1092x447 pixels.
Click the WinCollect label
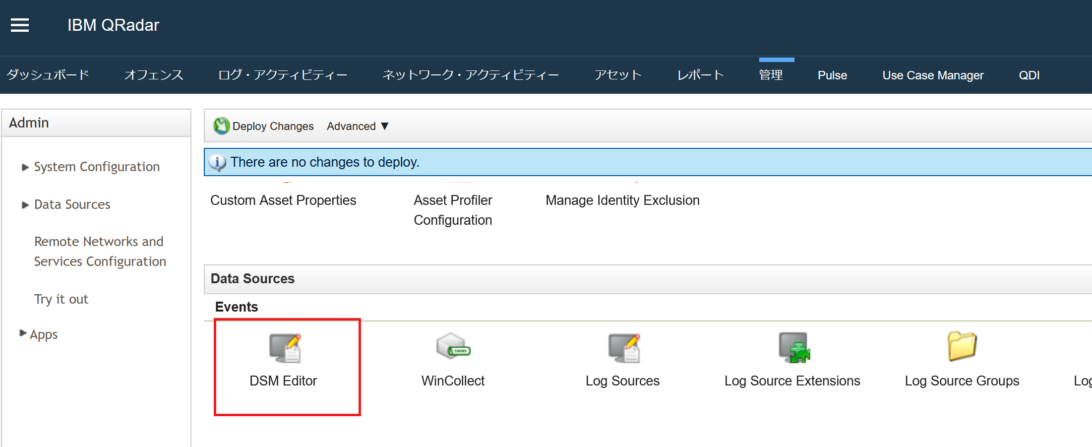[453, 381]
